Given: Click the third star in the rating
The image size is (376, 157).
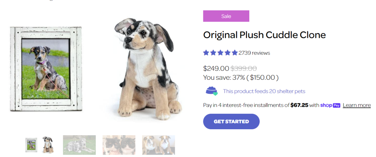Looking at the screenshot, I should [220, 53].
